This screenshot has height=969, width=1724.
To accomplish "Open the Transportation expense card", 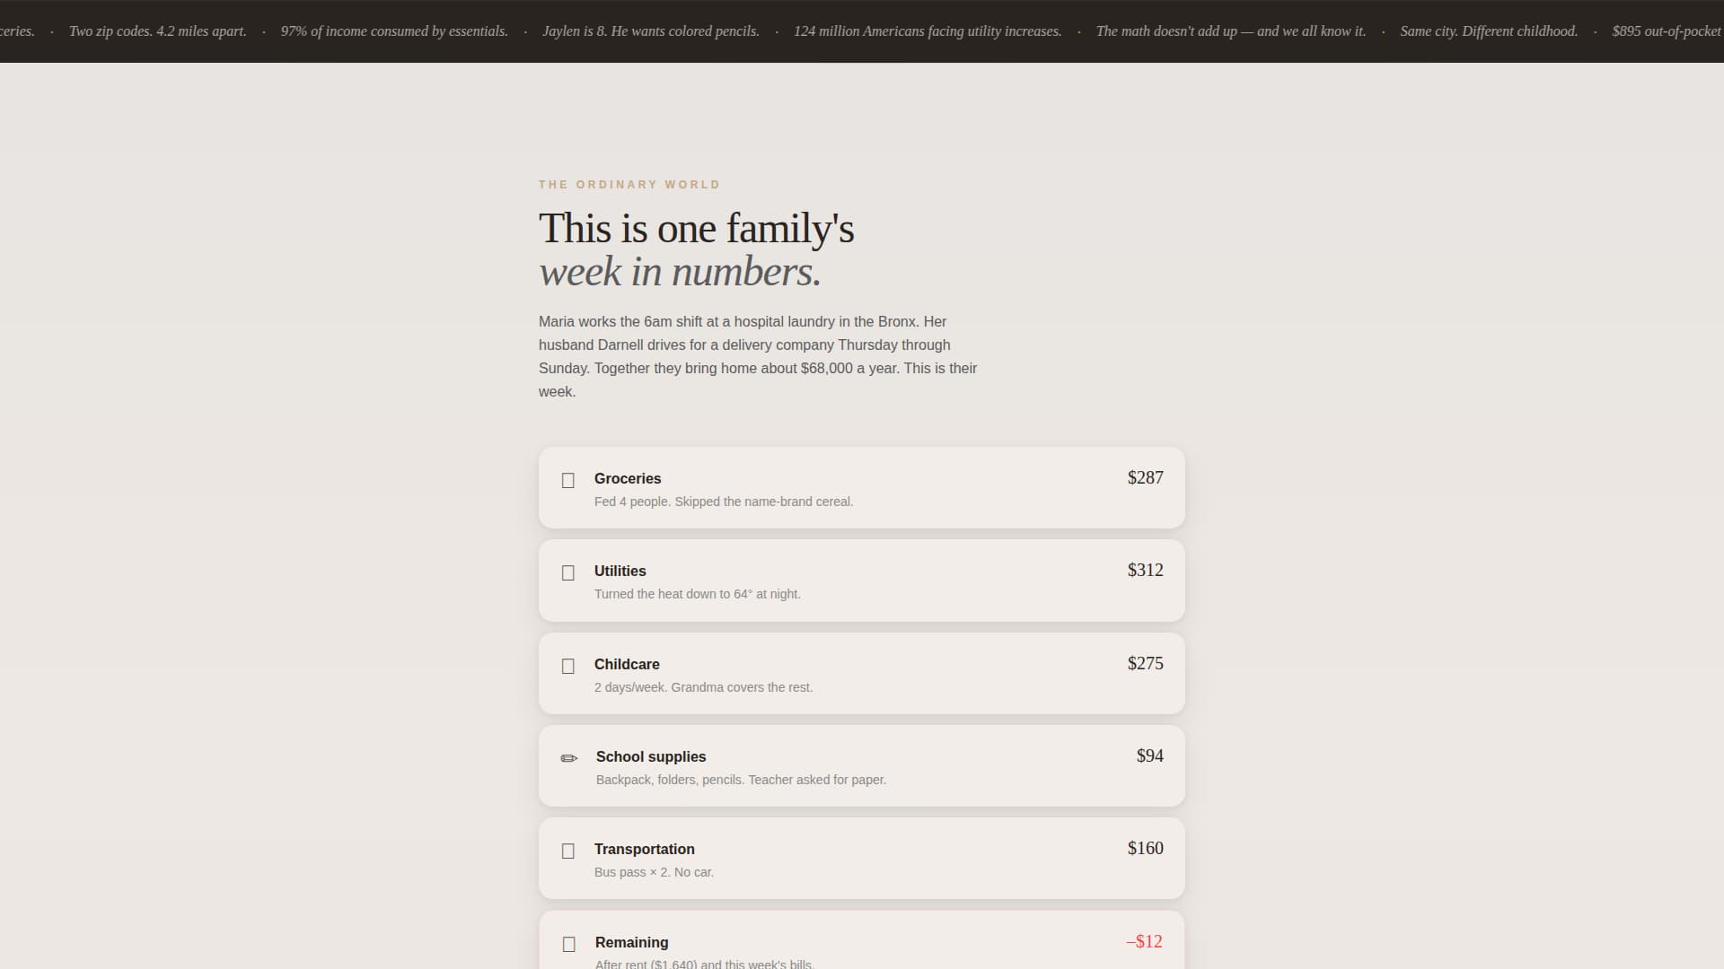I will (x=861, y=858).
